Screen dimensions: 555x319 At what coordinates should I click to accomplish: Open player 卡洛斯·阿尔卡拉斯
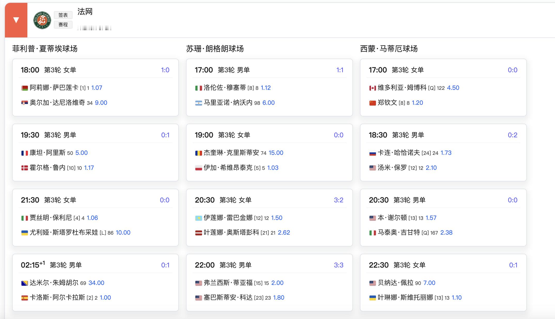(57, 298)
